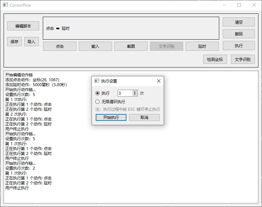
Task: Open 检测坐标 coordinate detection
Action: [215, 59]
